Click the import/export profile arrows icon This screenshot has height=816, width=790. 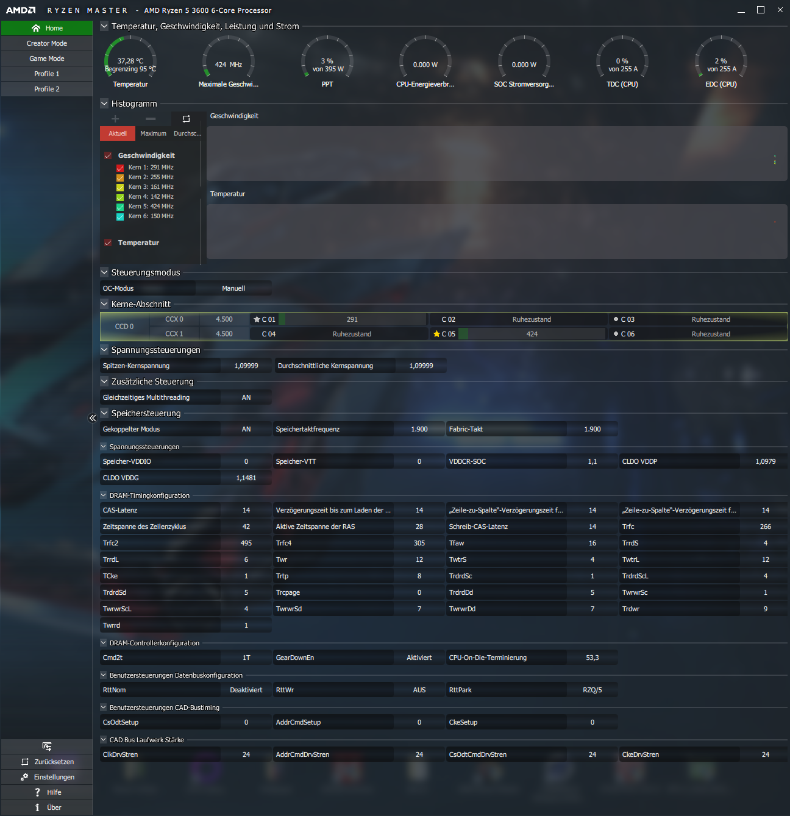[47, 747]
